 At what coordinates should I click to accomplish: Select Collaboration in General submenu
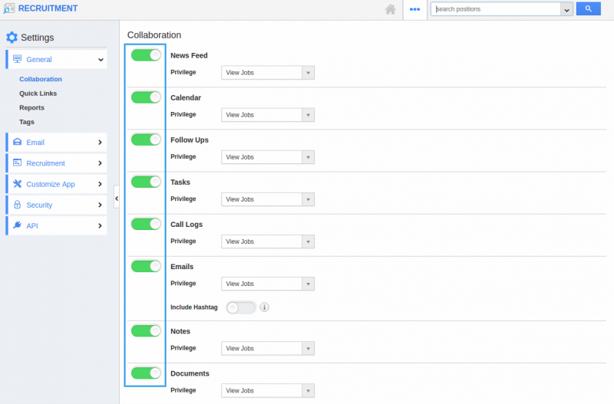(41, 79)
